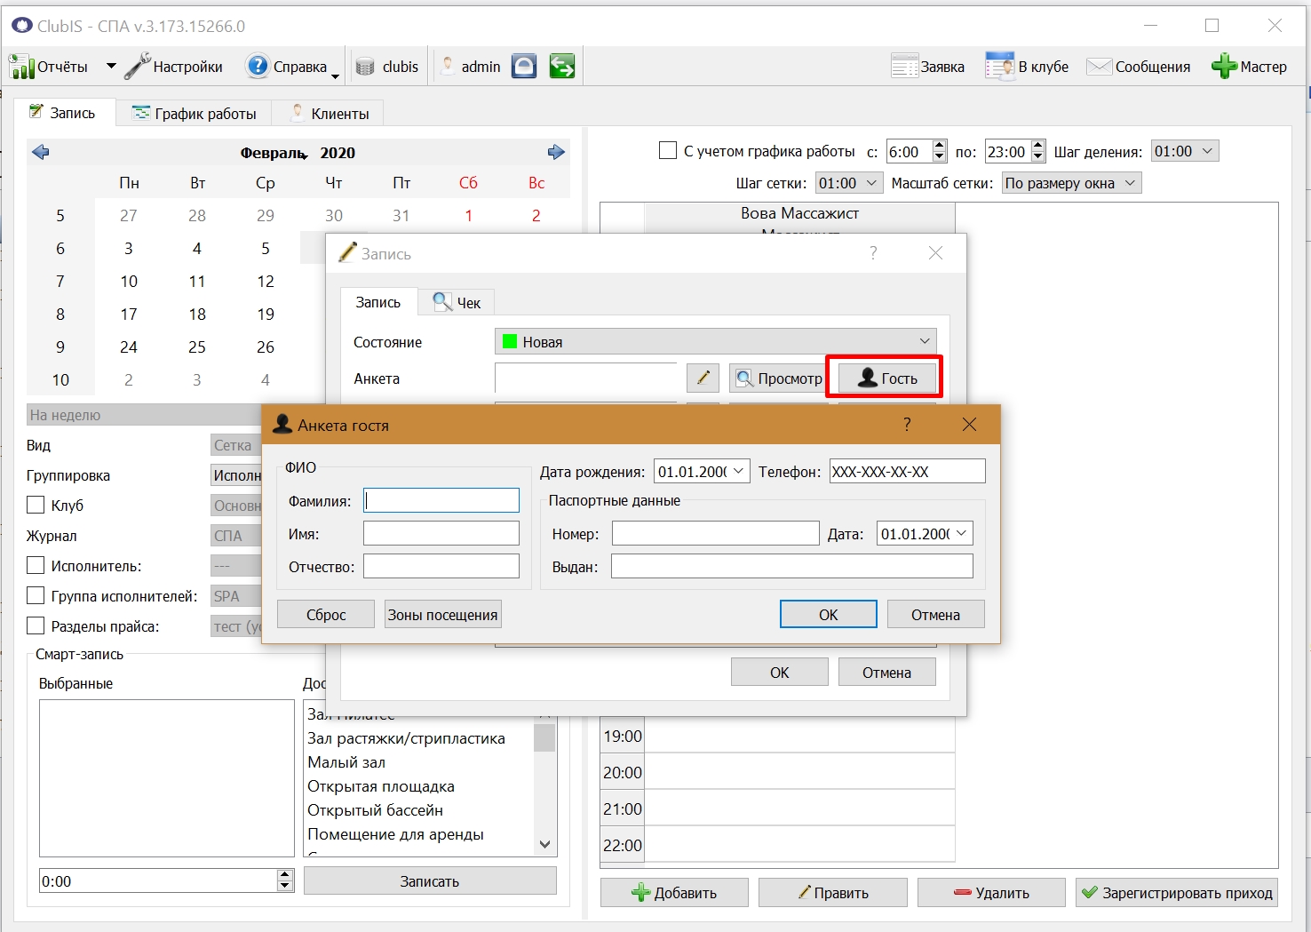Click the green plus Мастер icon
The height and width of the screenshot is (932, 1311).
pos(1224,67)
